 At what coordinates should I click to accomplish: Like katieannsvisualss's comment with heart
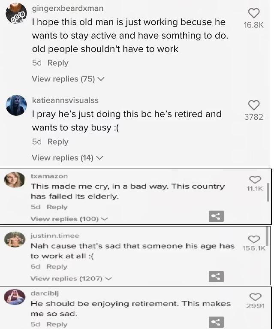253,105
